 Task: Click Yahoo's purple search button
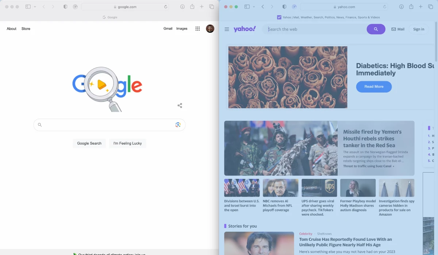(x=376, y=29)
